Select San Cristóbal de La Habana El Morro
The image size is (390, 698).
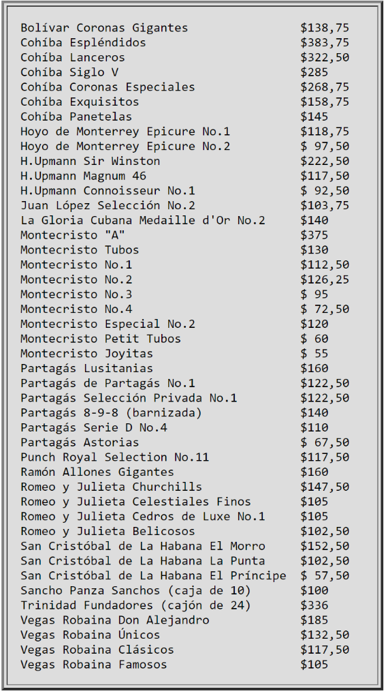tap(143, 546)
